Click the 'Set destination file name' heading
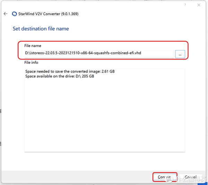208x185 pixels. 41,29
